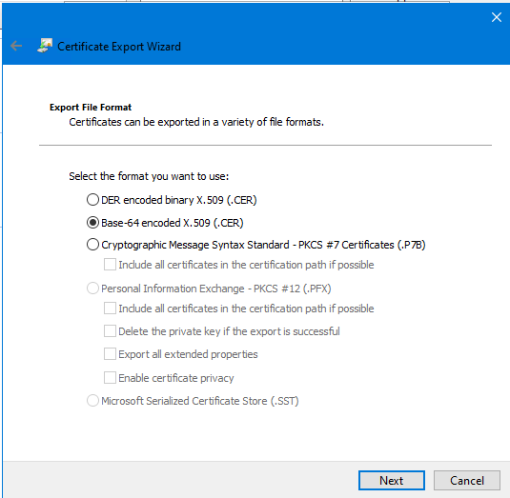The image size is (510, 498).
Task: Click the Export File Format heading
Action: 91,108
